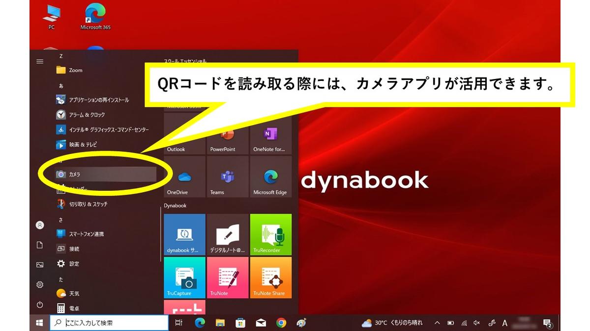Open the 30°C weather widget
This screenshot has height=331, width=590.
tap(392, 323)
